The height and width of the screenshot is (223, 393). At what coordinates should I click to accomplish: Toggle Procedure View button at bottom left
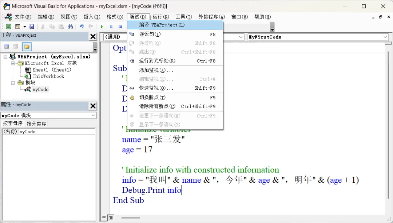pos(104,218)
